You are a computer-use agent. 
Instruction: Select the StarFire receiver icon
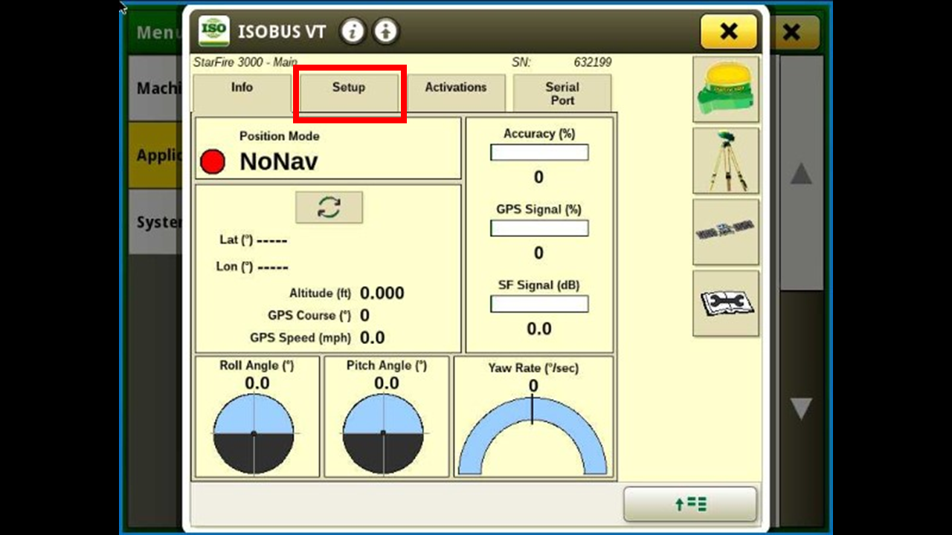[726, 89]
